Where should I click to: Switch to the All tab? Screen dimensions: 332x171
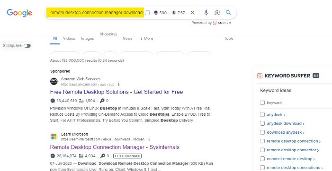pos(55,38)
